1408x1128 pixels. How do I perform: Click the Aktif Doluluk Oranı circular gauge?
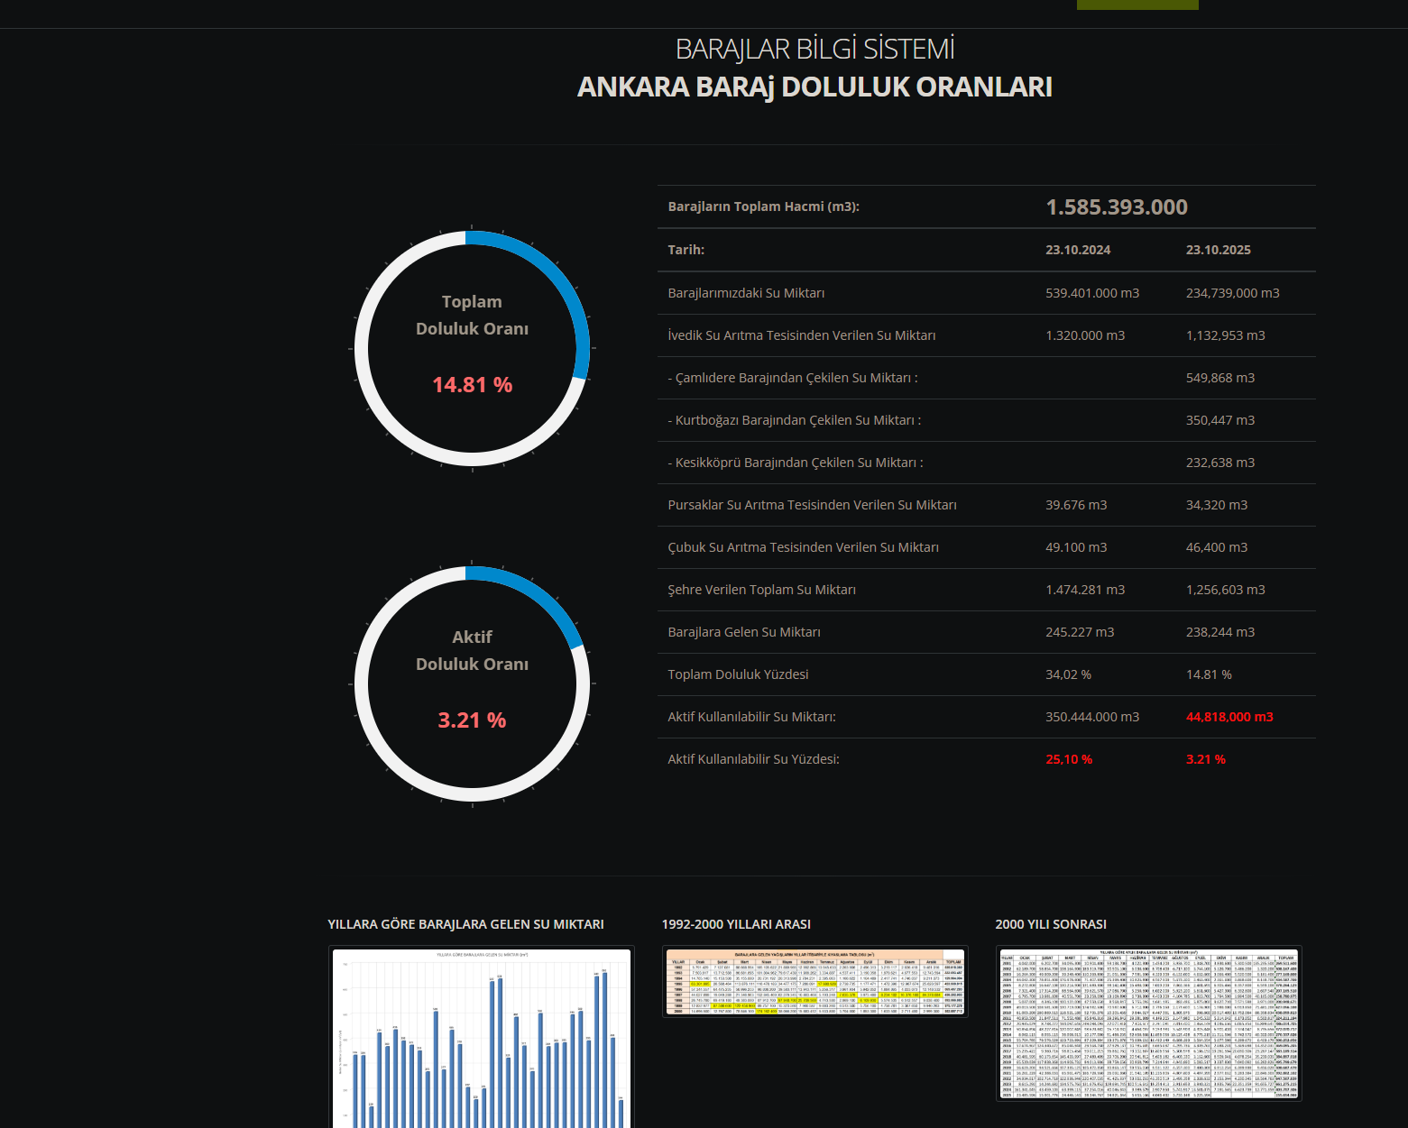[x=472, y=684]
